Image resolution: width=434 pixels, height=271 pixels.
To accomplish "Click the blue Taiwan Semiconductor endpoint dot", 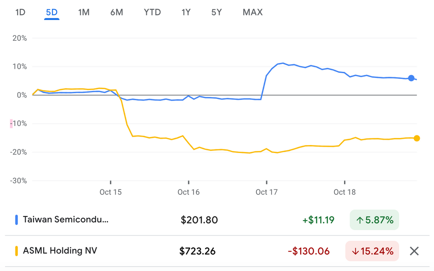I will (411, 78).
